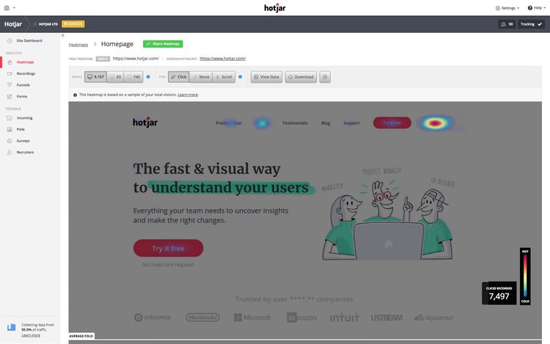Image resolution: width=550 pixels, height=344 pixels.
Task: Click the Recordings camera icon
Action: 10,73
